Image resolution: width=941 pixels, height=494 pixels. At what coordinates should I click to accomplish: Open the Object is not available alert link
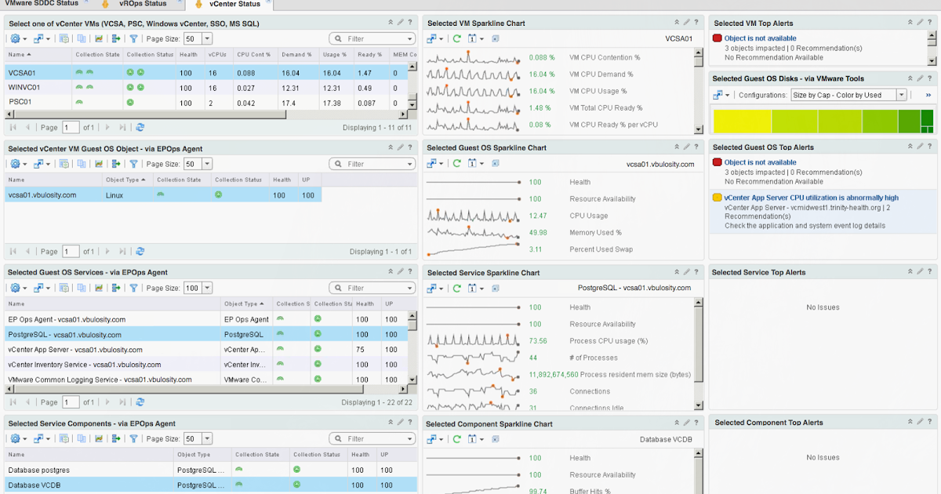click(x=761, y=38)
